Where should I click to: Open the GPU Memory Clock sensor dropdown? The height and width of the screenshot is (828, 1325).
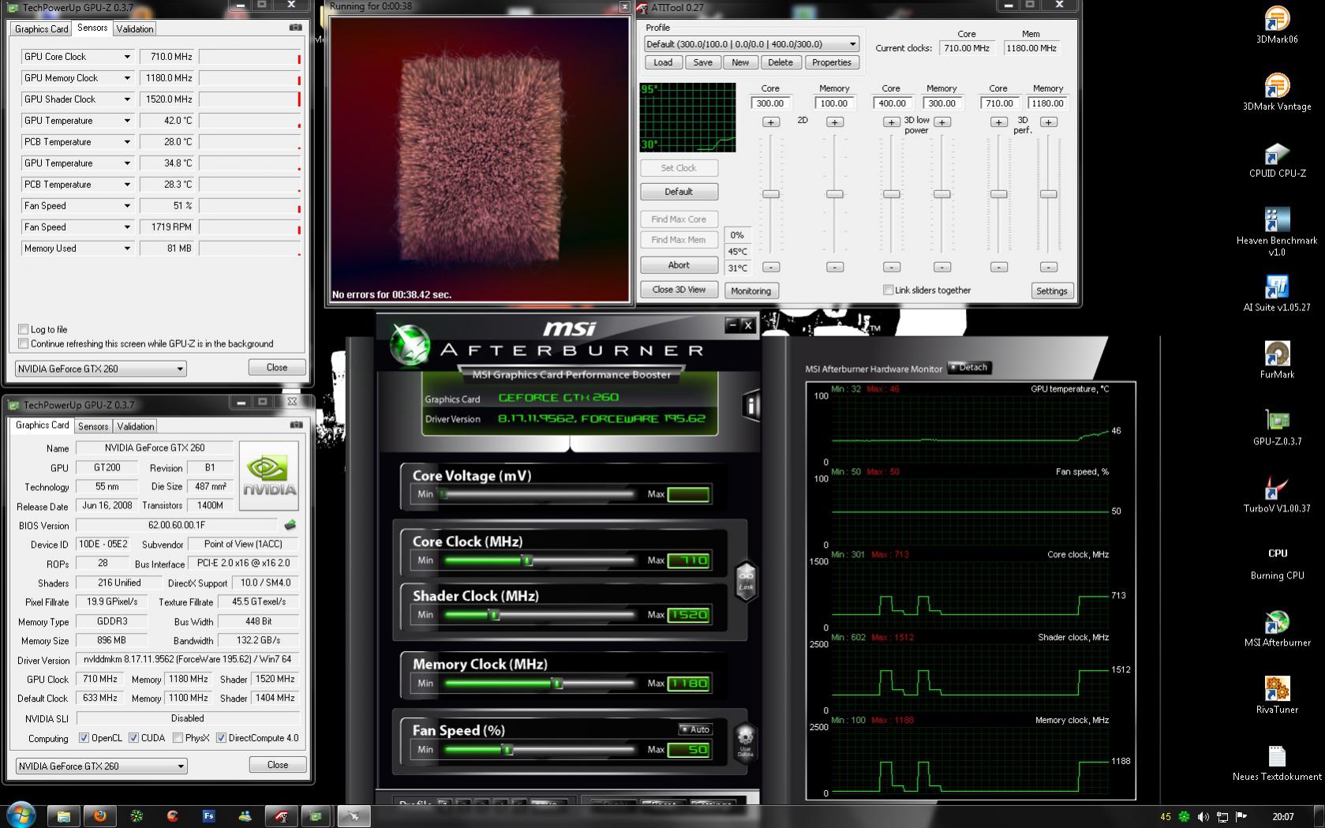[x=126, y=78]
